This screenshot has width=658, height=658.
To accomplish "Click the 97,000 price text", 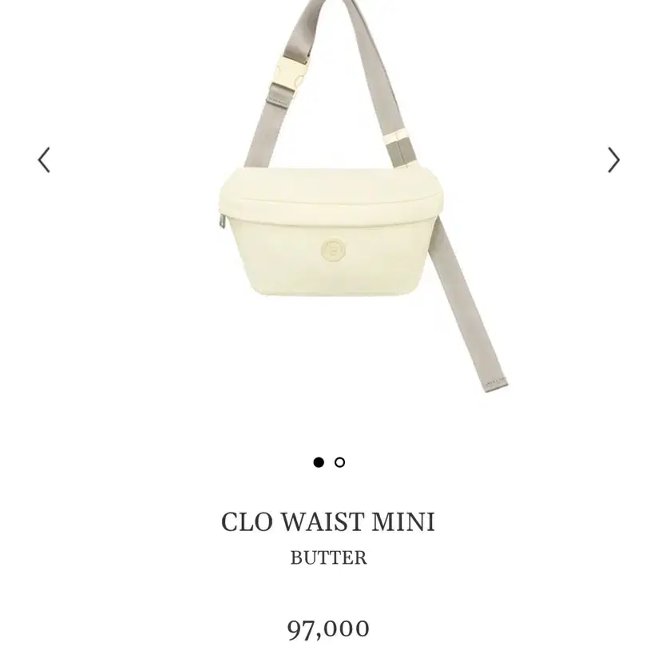I will (328, 629).
